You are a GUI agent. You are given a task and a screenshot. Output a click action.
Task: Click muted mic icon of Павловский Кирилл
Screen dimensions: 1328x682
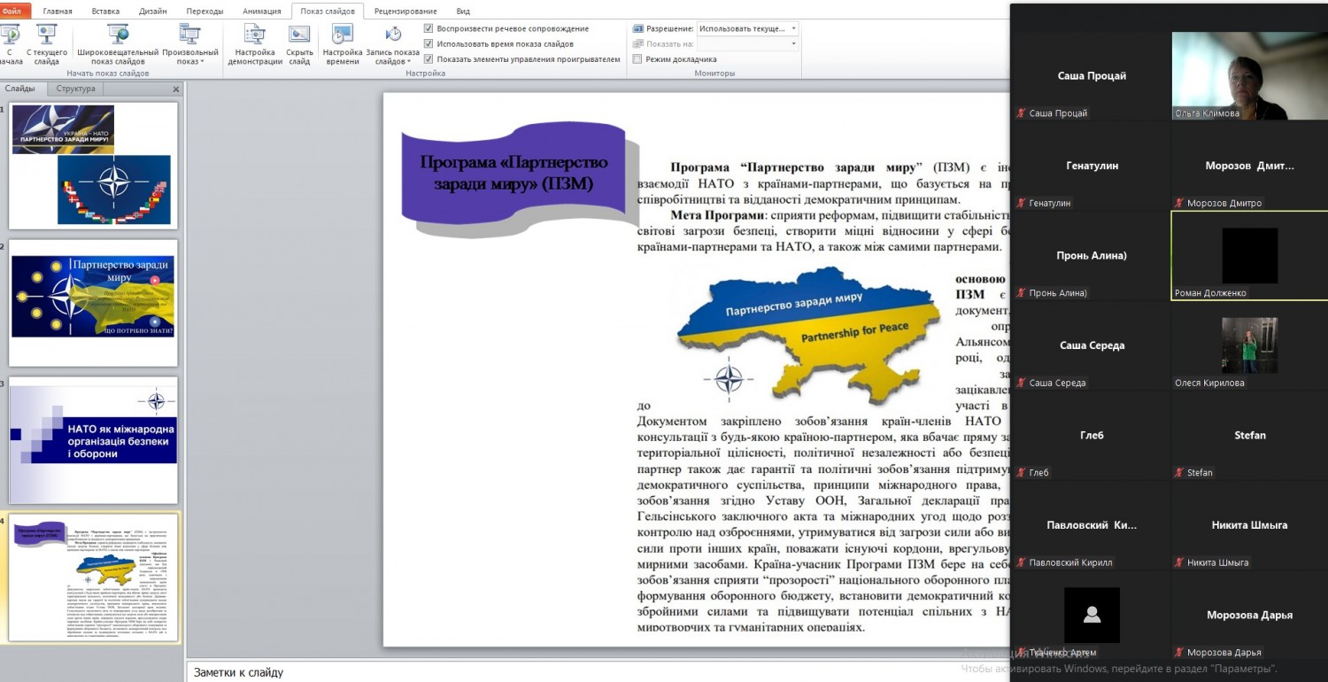click(1022, 562)
